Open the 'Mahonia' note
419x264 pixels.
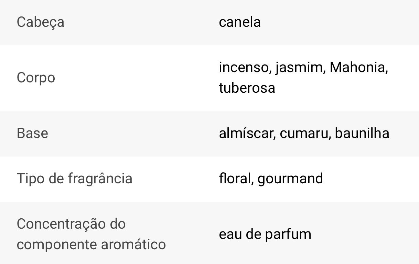coord(358,67)
